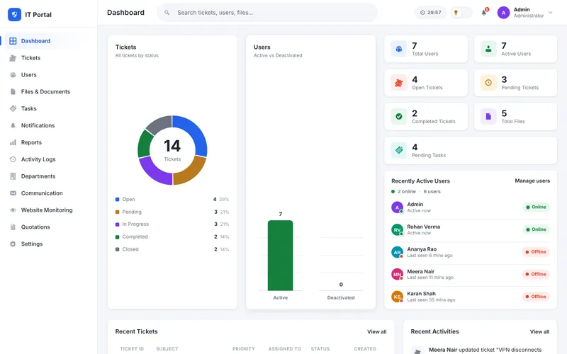Click the Closed legend label
This screenshot has width=567, height=354.
130,249
